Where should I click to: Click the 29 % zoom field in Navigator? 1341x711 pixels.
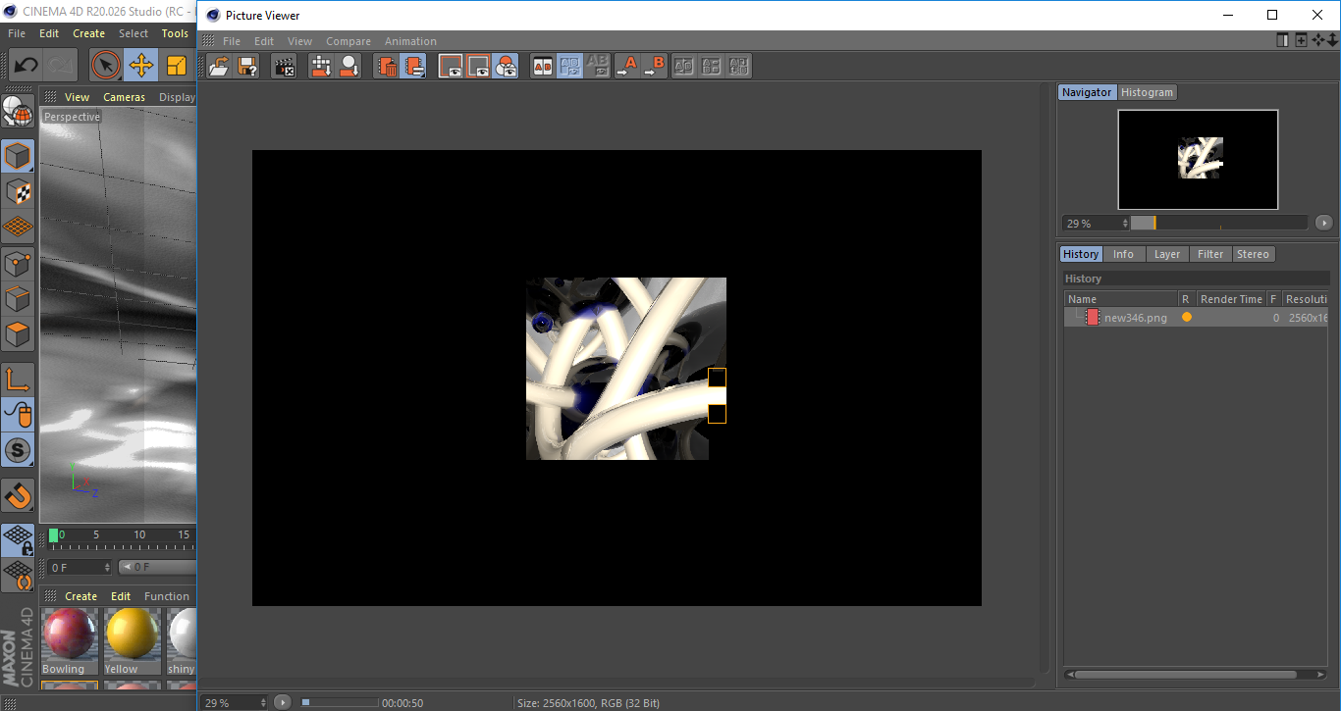(1095, 223)
